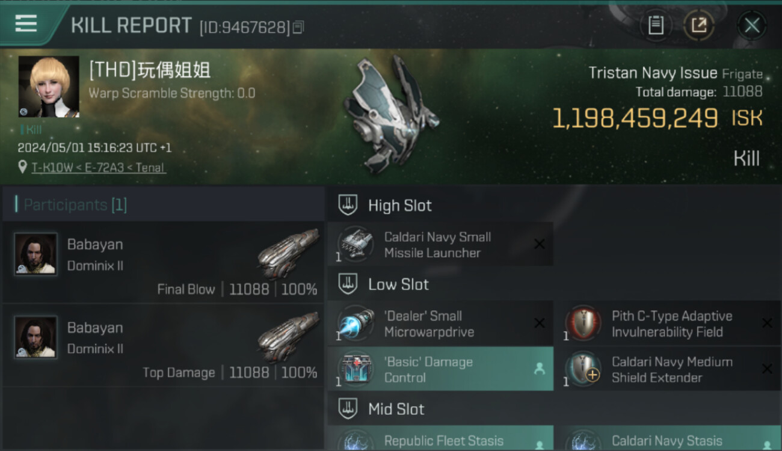782x451 pixels.
Task: Open the 'Basic' Damage Control module row
Action: tap(440, 369)
